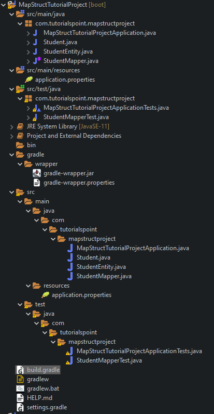214x414 pixels.
Task: Expand the JRE System Library node
Action: (11, 126)
